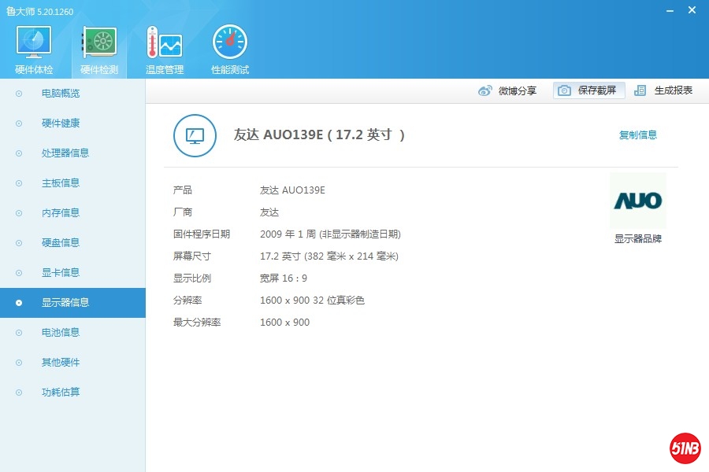The height and width of the screenshot is (472, 709).
Task: Click the camera icon for 保存截屏
Action: point(564,90)
